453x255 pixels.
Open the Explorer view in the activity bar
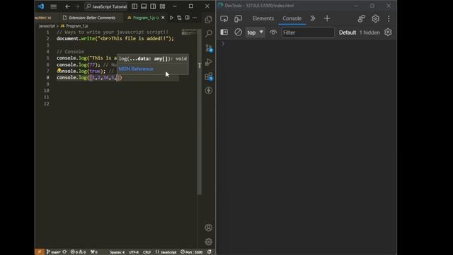(208, 19)
